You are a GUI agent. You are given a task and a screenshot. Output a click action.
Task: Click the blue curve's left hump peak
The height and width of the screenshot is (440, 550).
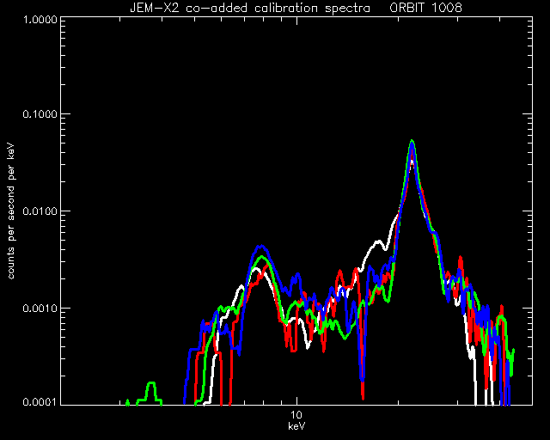[x=261, y=246]
